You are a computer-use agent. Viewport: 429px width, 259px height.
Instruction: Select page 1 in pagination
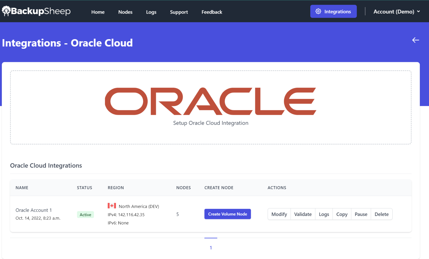[211, 248]
